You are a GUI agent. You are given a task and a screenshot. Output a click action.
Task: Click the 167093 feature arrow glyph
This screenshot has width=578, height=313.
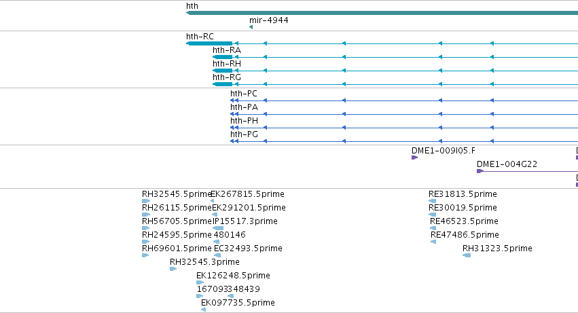200,296
